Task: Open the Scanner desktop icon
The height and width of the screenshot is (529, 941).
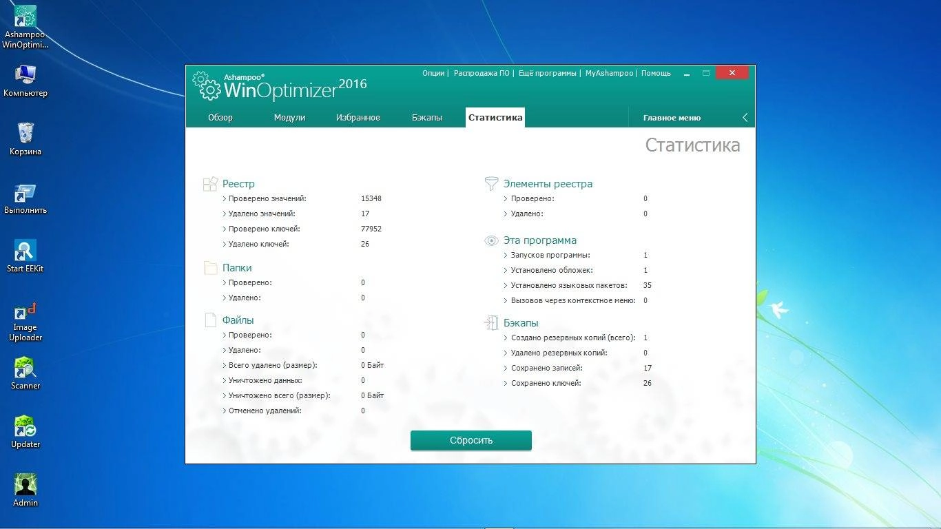Action: pos(25,373)
